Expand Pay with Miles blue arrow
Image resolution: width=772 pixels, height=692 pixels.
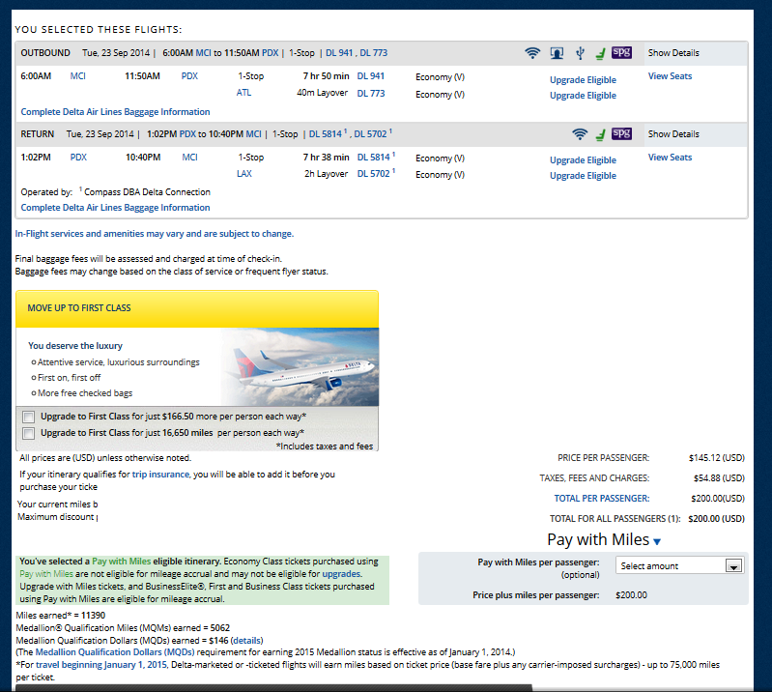(658, 542)
